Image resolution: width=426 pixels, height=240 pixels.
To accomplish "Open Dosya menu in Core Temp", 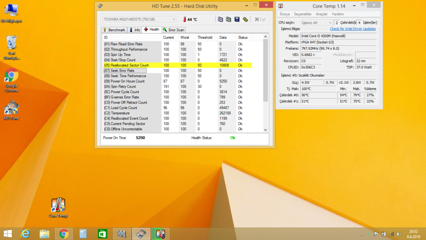I will pos(285,14).
